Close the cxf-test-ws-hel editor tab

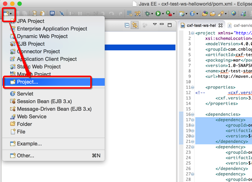point(221,25)
